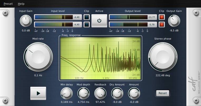Click the lower input Clip indicator
The height and width of the screenshot is (106, 201).
tap(87, 25)
